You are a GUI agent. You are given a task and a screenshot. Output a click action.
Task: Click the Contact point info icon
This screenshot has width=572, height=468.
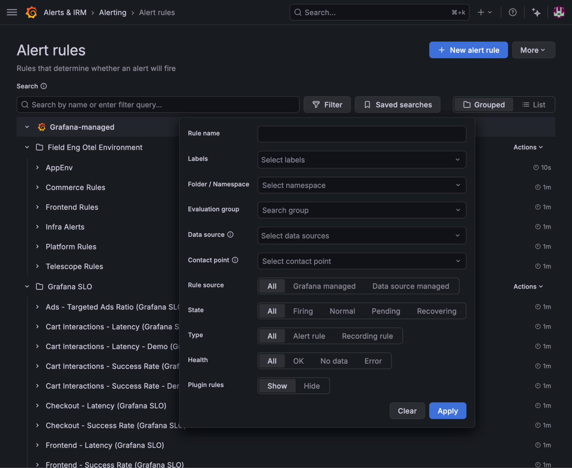pyautogui.click(x=235, y=260)
